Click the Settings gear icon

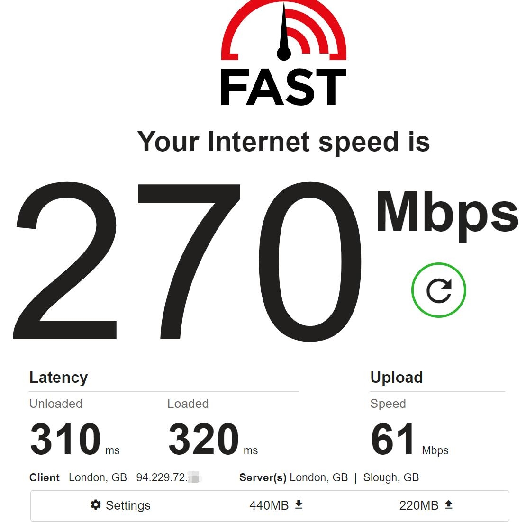(x=96, y=504)
